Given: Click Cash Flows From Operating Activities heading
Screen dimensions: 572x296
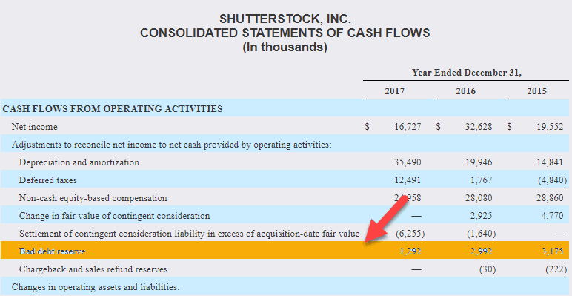Looking at the screenshot, I should pyautogui.click(x=113, y=109).
